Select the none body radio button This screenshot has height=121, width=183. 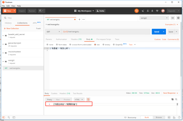tap(47, 45)
